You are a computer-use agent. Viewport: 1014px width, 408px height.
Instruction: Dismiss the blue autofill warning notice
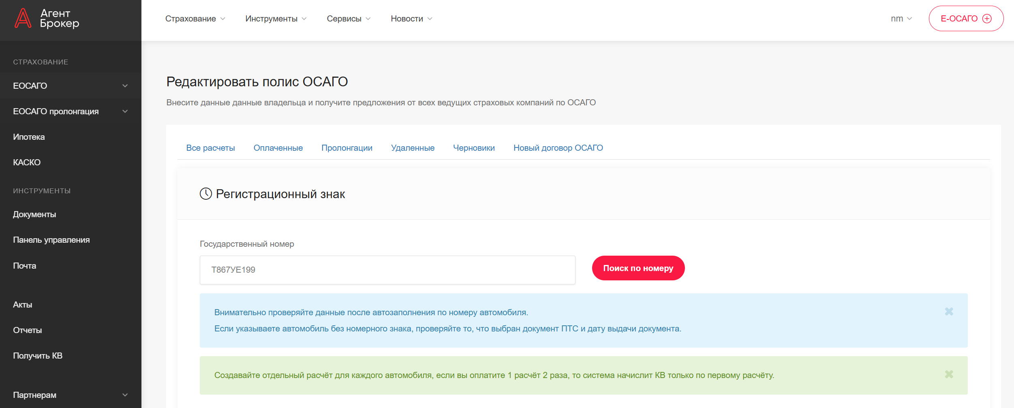click(x=949, y=312)
